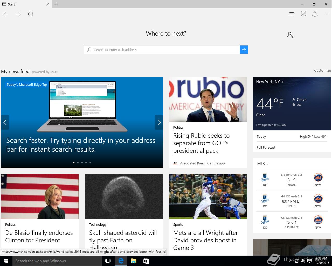
Task: Open Mets batter photo thumbnail
Action: 208,197
